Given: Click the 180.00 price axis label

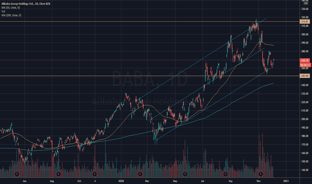Looking at the screenshot, I should [305, 136].
